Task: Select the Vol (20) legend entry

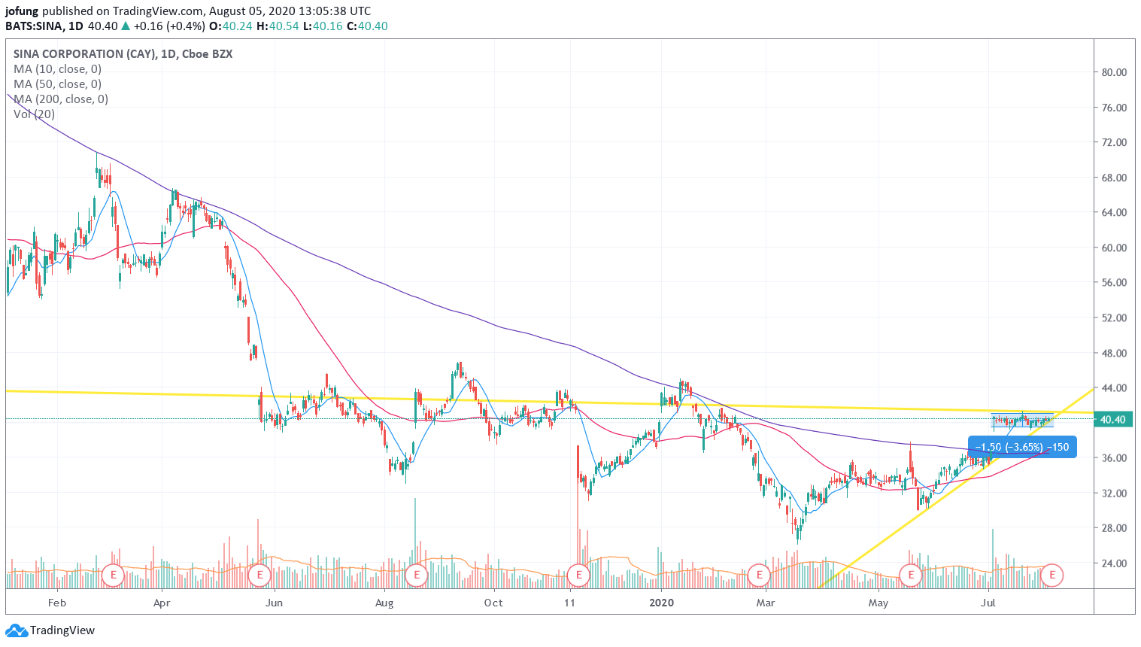Action: click(x=34, y=114)
